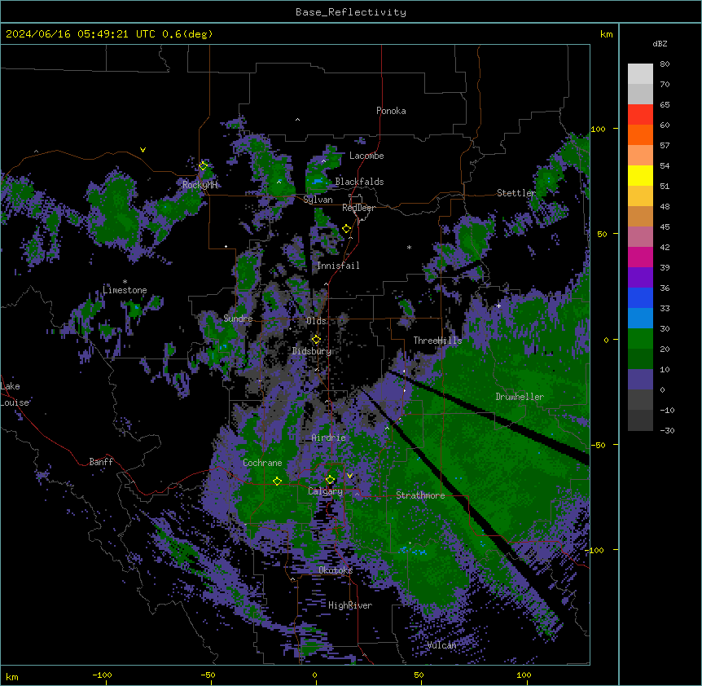
Task: Click the RedDeer city label
Action: pyautogui.click(x=358, y=208)
